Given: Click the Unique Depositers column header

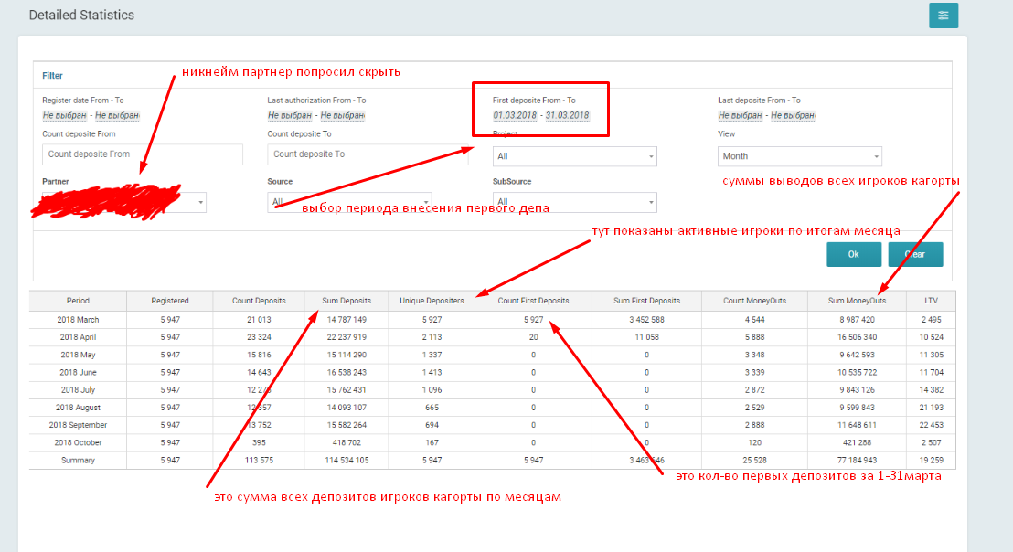Looking at the screenshot, I should tap(432, 301).
